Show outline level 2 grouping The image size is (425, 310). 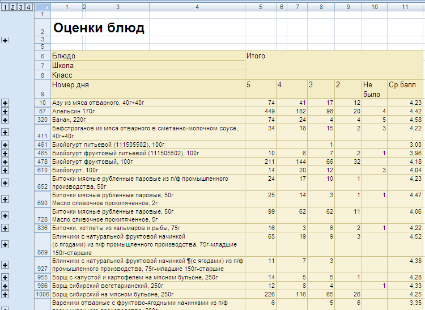[12, 7]
